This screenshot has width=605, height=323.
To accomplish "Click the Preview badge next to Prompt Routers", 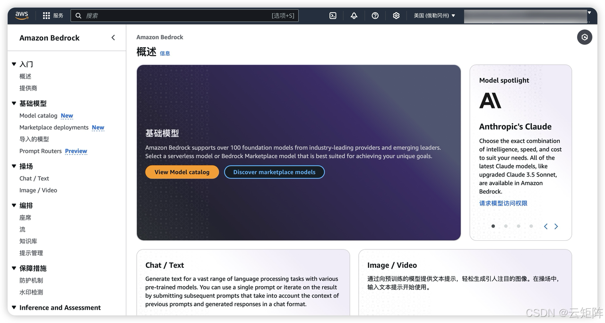I will tap(76, 151).
